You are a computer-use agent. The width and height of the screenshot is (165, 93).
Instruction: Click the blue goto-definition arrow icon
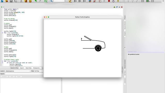click(51, 1)
